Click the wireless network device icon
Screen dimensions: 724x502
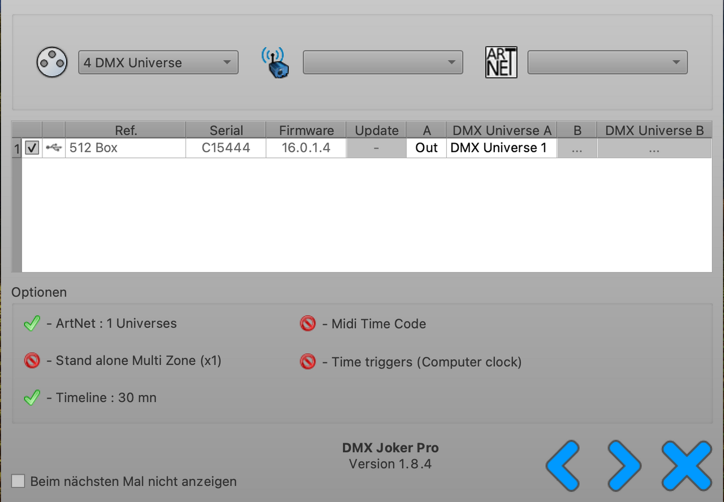(275, 62)
